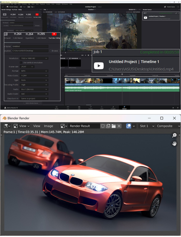Screen dimensions: 181x237
Task: Click skip to first frame playback control
Action: click(x=82, y=55)
